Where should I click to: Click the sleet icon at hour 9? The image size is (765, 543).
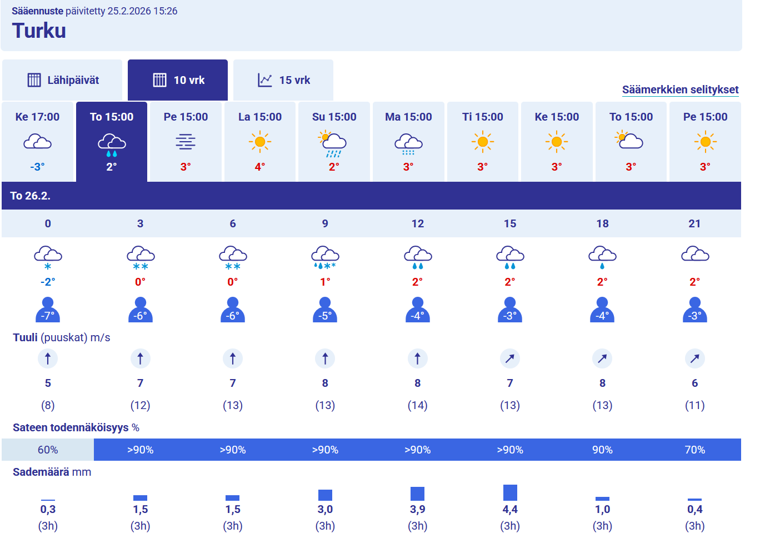point(325,258)
